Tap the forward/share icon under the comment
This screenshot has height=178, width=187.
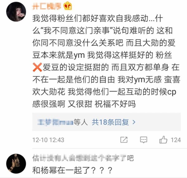pos(124,140)
